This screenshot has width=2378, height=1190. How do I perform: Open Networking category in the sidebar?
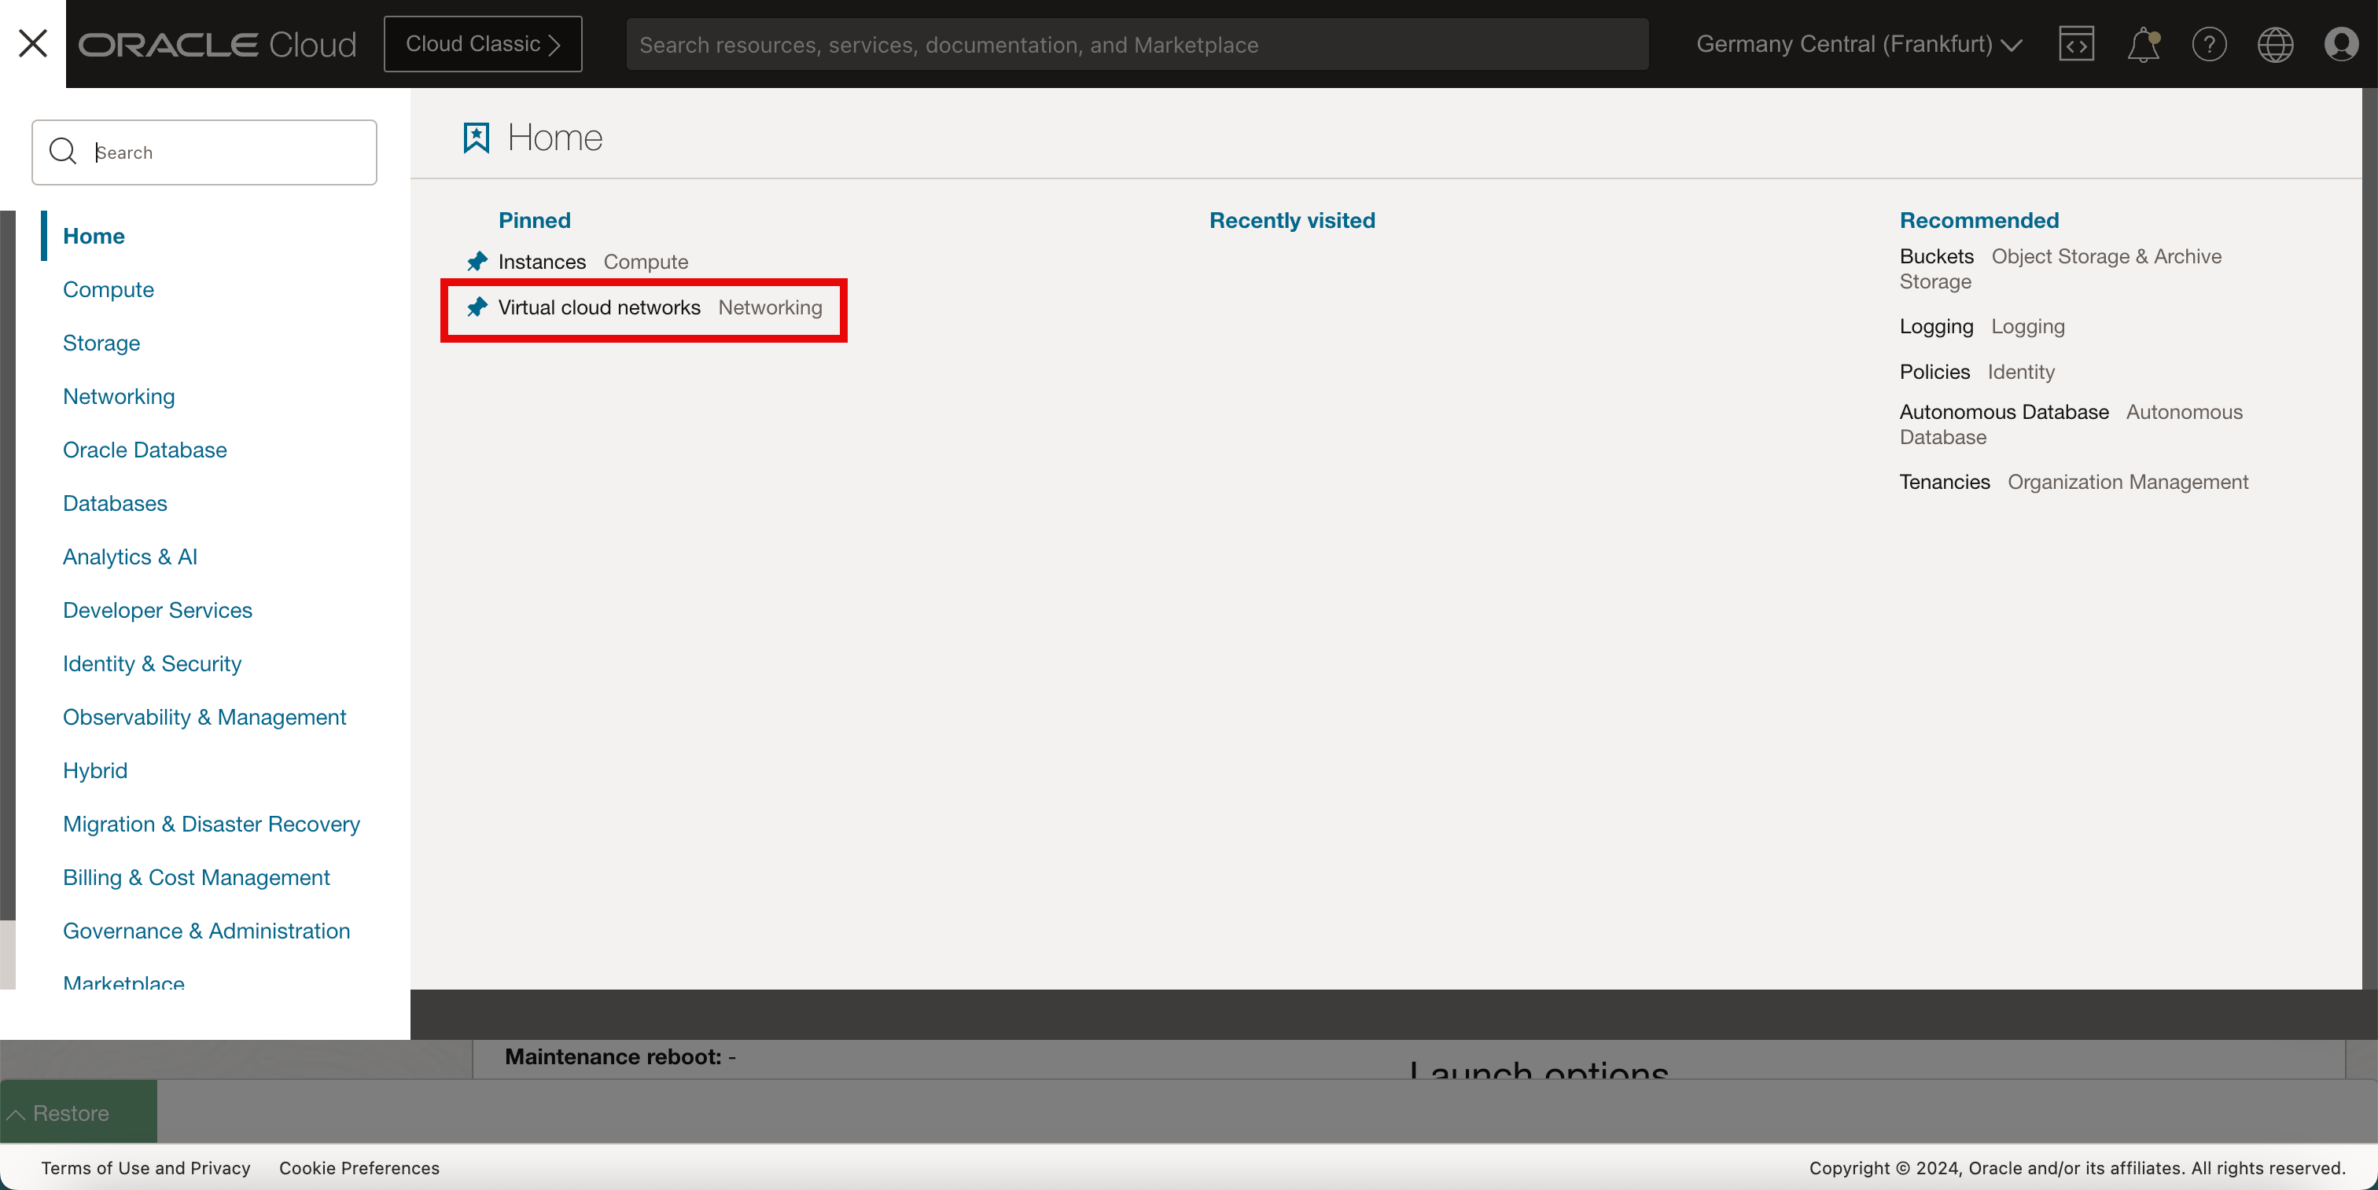coord(118,397)
